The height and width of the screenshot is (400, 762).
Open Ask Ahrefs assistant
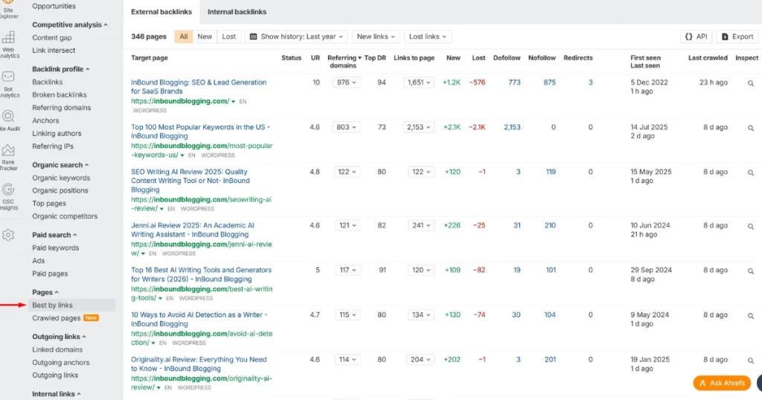[x=722, y=383]
